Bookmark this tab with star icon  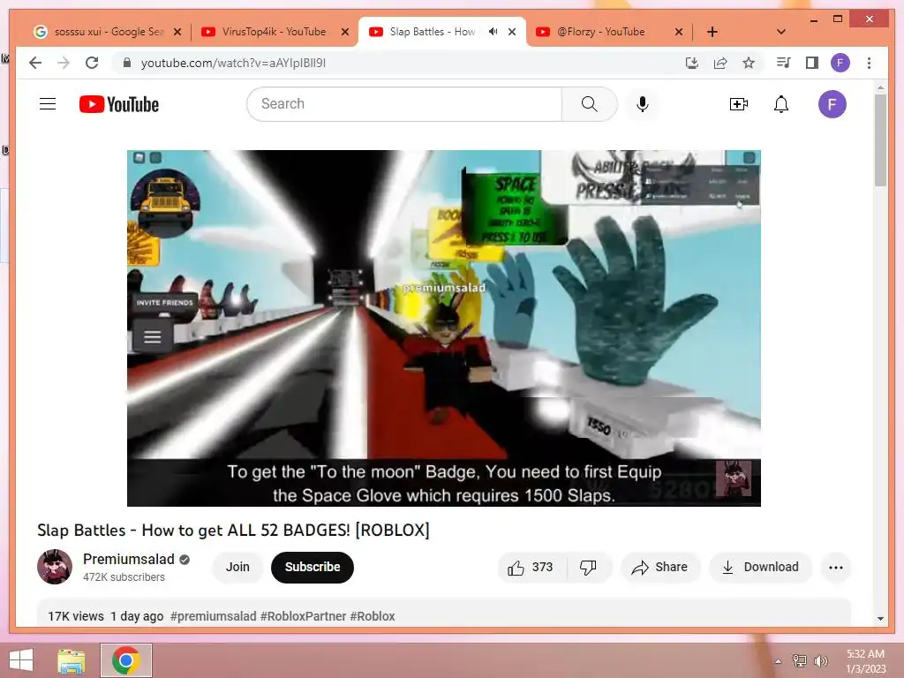749,63
